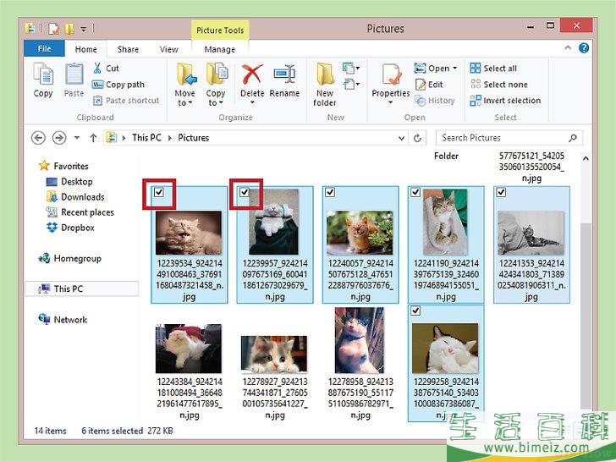Uncheck the checkbox on 12299258 image
This screenshot has width=616, height=462.
415,311
